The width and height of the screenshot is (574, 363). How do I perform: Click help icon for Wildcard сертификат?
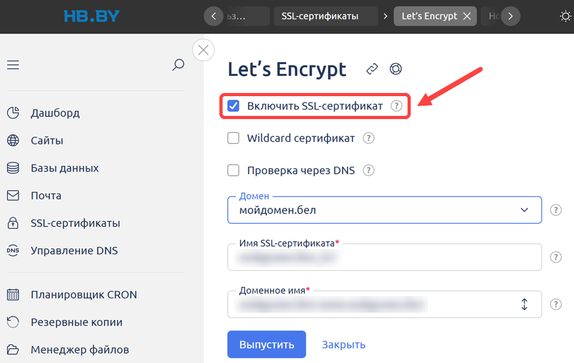[368, 138]
